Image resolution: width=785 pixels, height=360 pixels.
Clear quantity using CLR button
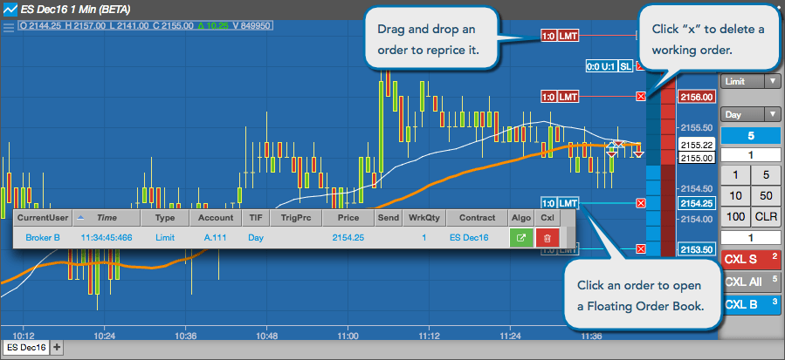tap(766, 217)
